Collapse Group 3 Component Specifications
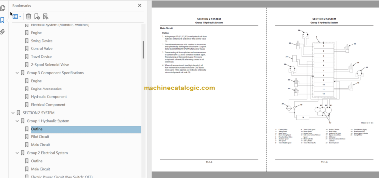The width and height of the screenshot is (379, 178). coord(17,73)
